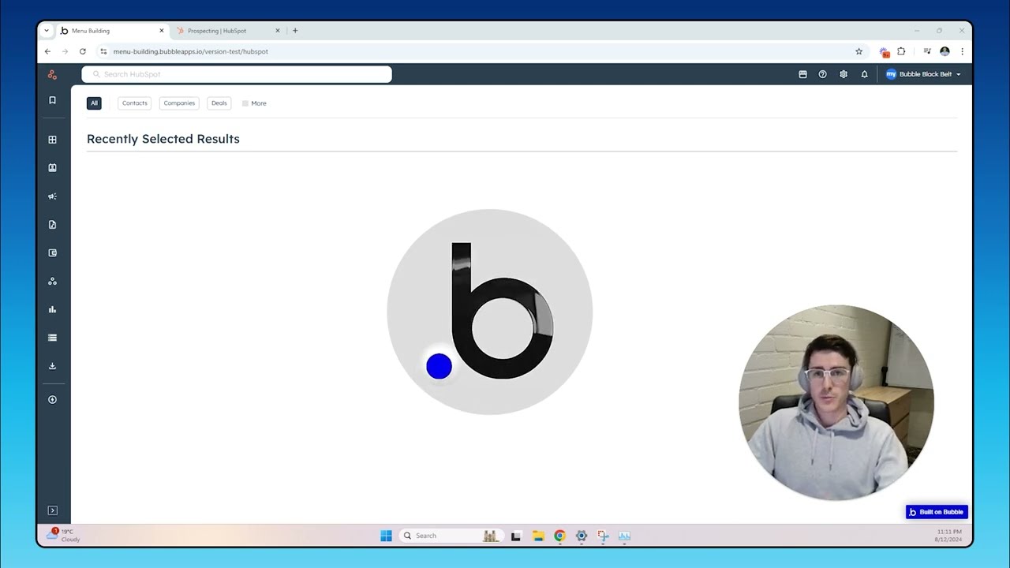Click the circled arrow icon in sidebar
The image size is (1010, 568).
click(52, 400)
